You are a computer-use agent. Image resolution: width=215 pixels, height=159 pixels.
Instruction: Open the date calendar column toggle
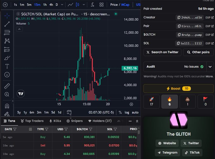click(x=30, y=129)
